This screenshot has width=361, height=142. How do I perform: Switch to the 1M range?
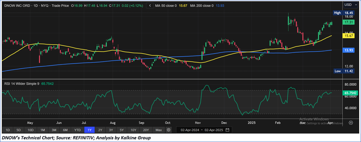pos(42,130)
